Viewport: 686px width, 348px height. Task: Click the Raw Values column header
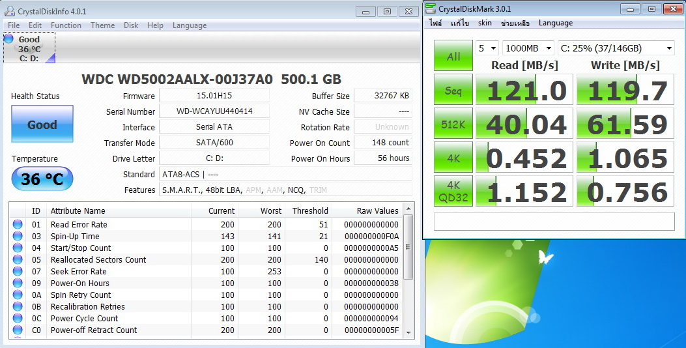[x=368, y=211]
